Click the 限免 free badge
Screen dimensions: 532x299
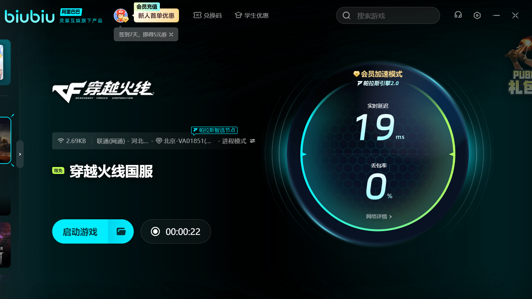click(58, 170)
